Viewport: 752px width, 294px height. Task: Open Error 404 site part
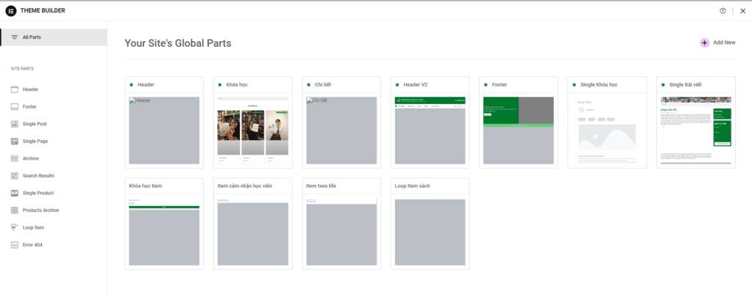32,245
